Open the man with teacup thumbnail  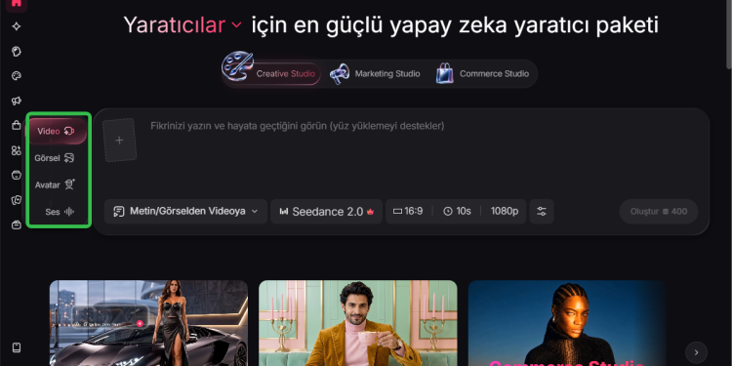358,323
